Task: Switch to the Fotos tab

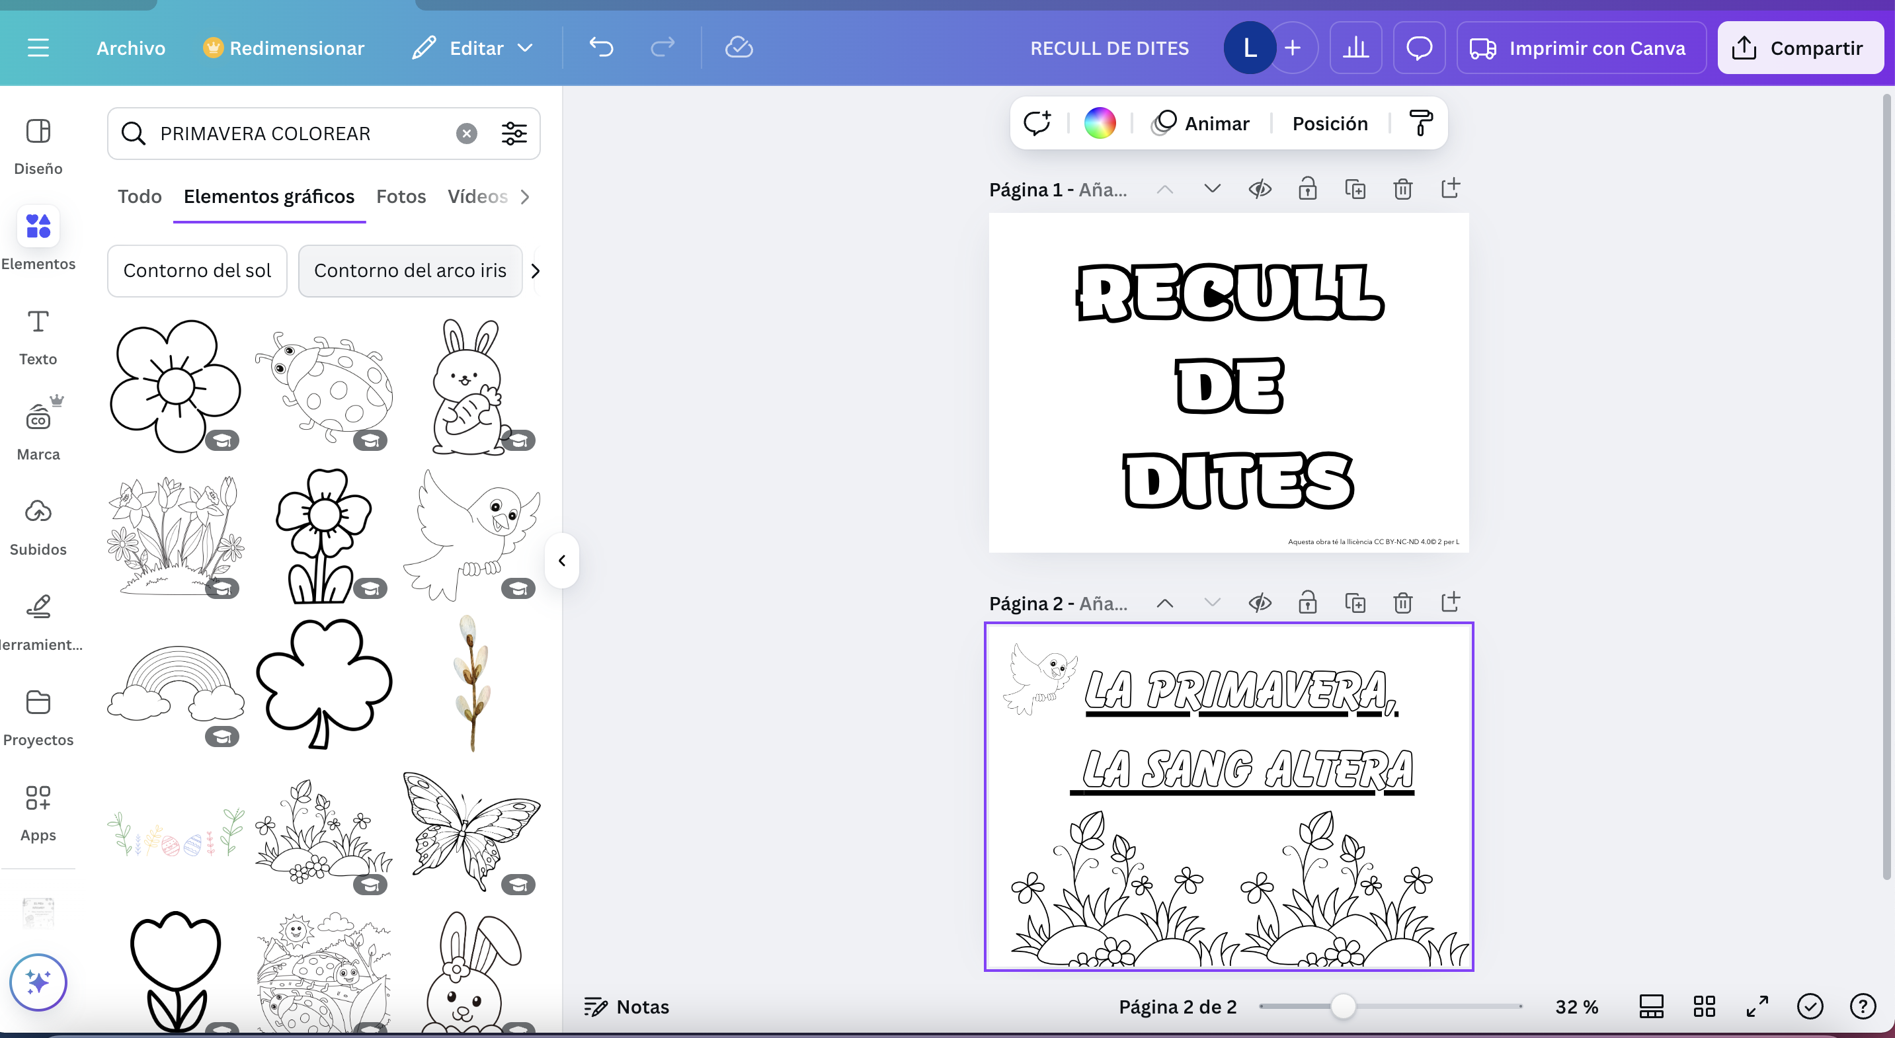Action: (401, 196)
